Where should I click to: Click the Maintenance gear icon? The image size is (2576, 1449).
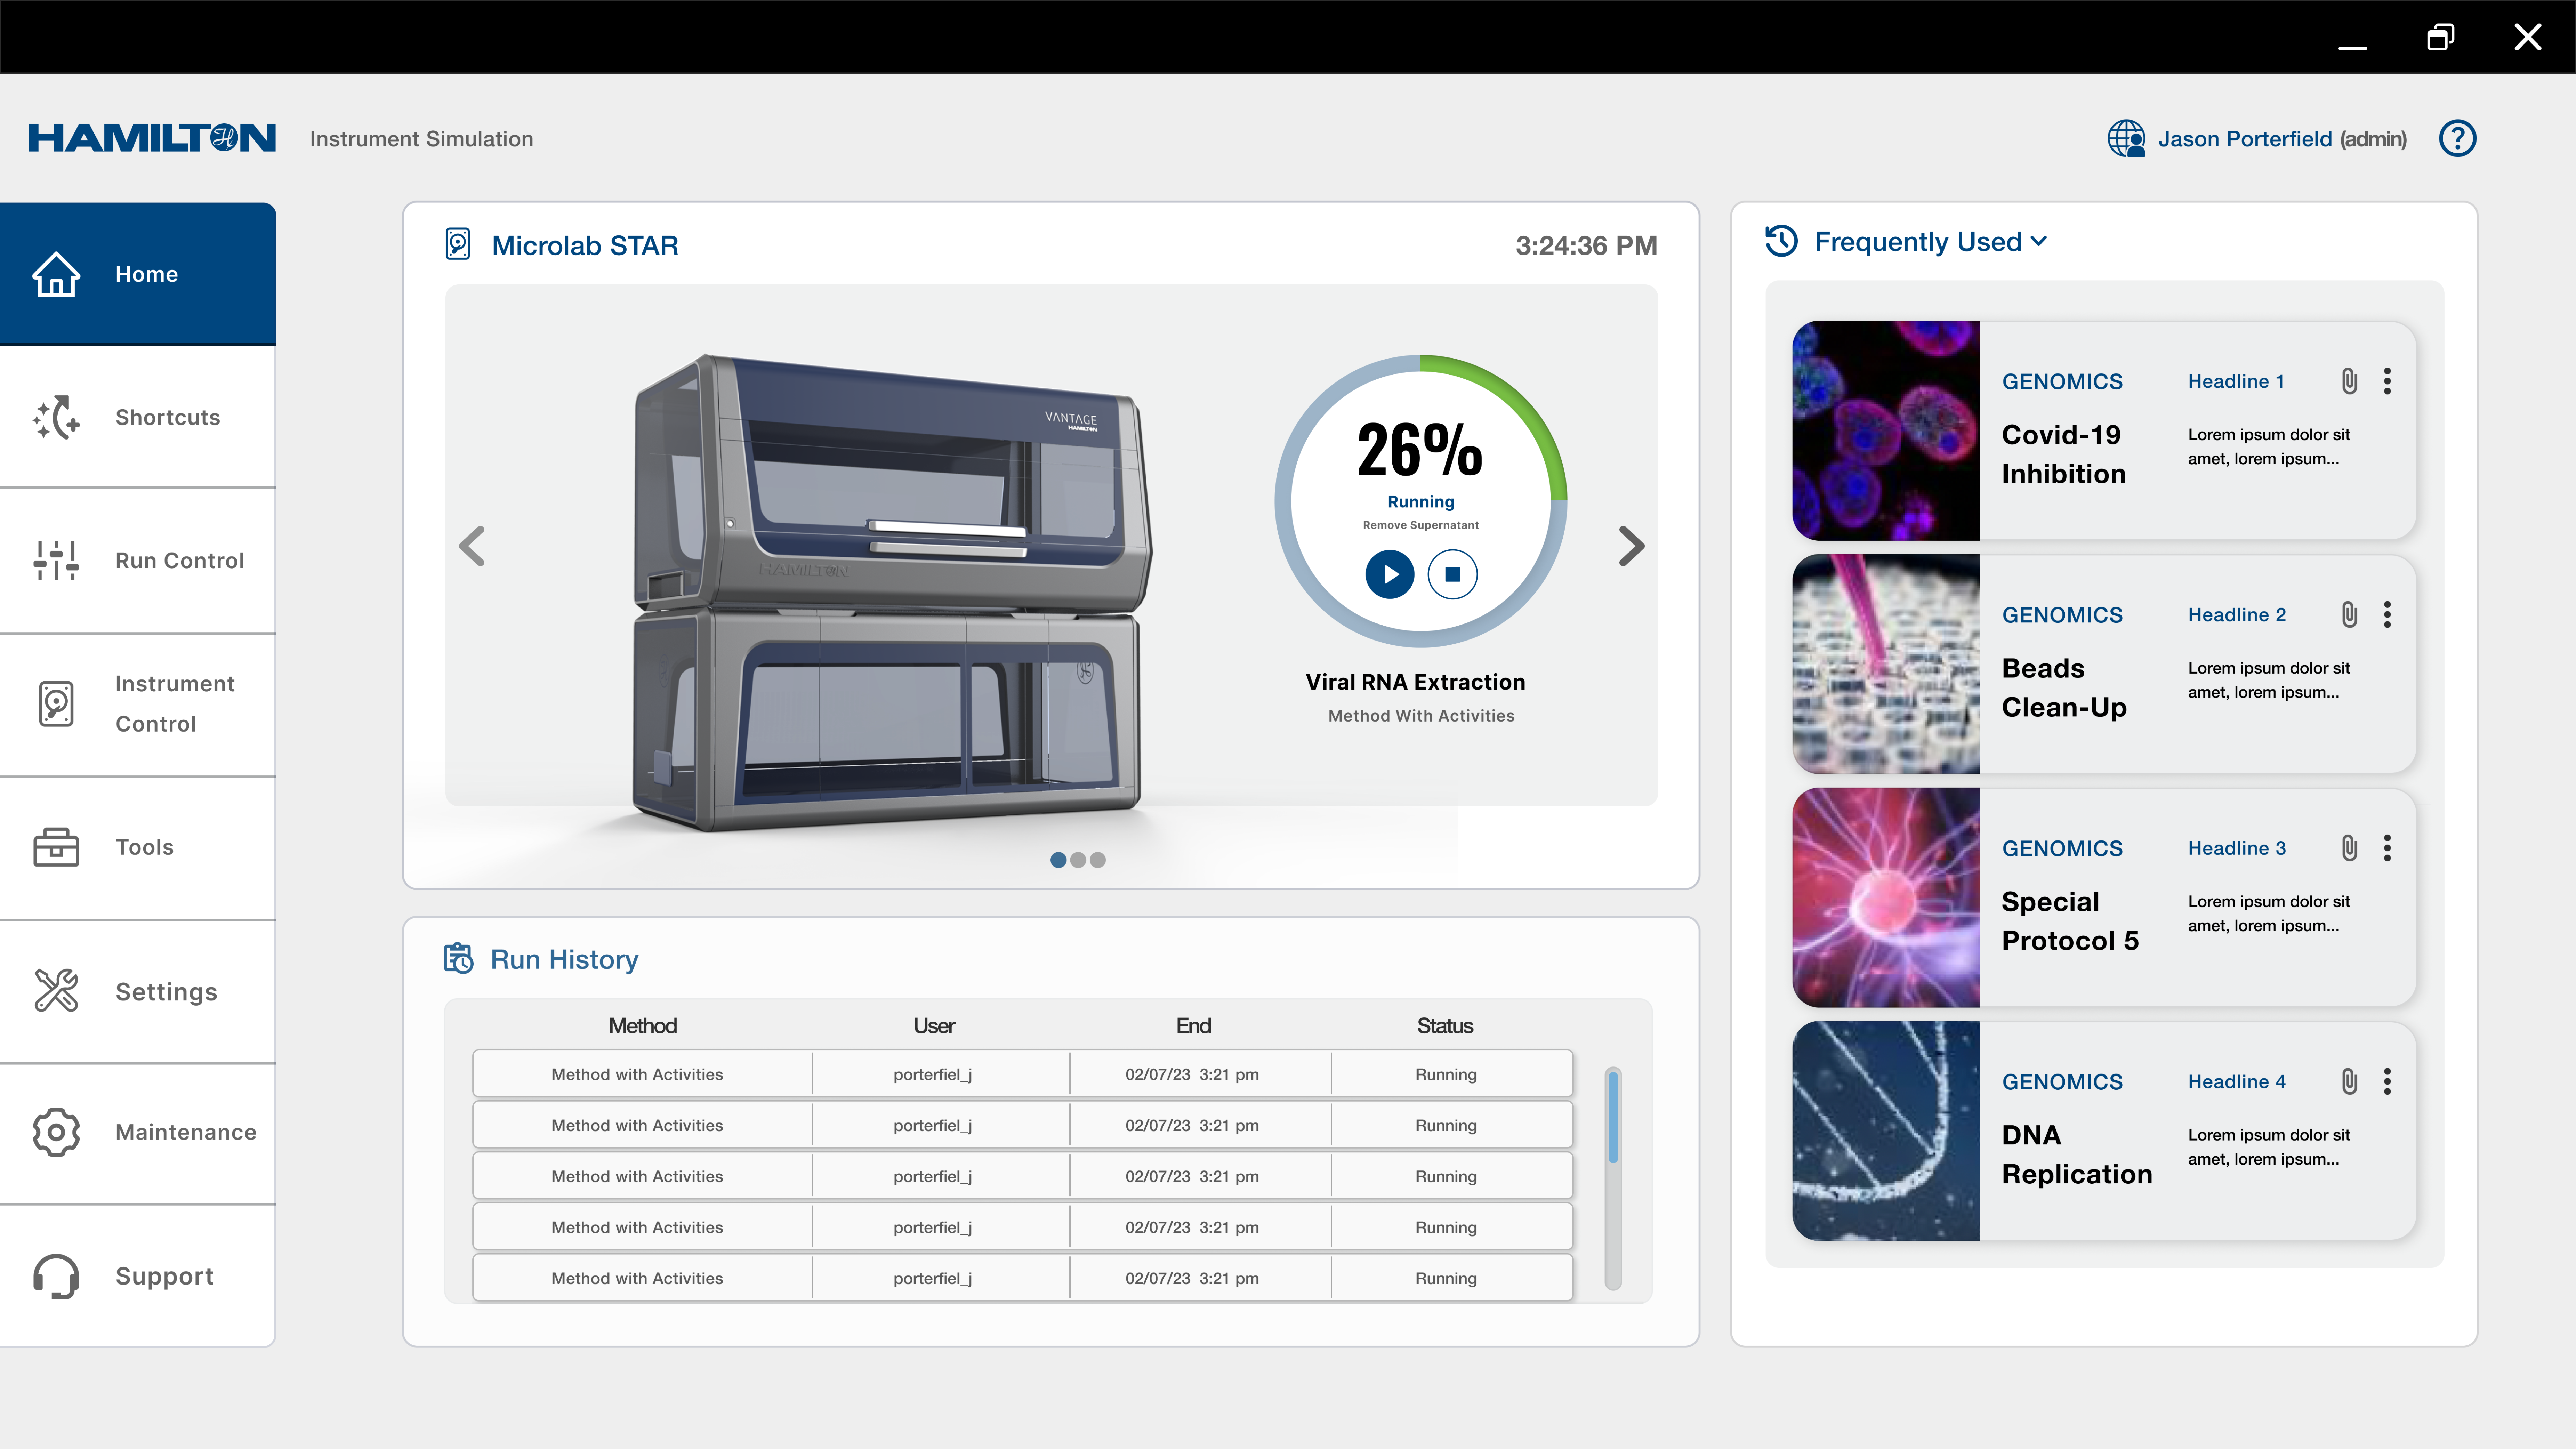(x=56, y=1132)
